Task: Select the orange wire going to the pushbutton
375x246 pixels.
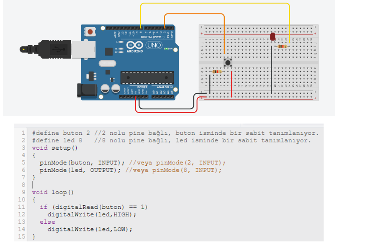Action: coord(194,14)
